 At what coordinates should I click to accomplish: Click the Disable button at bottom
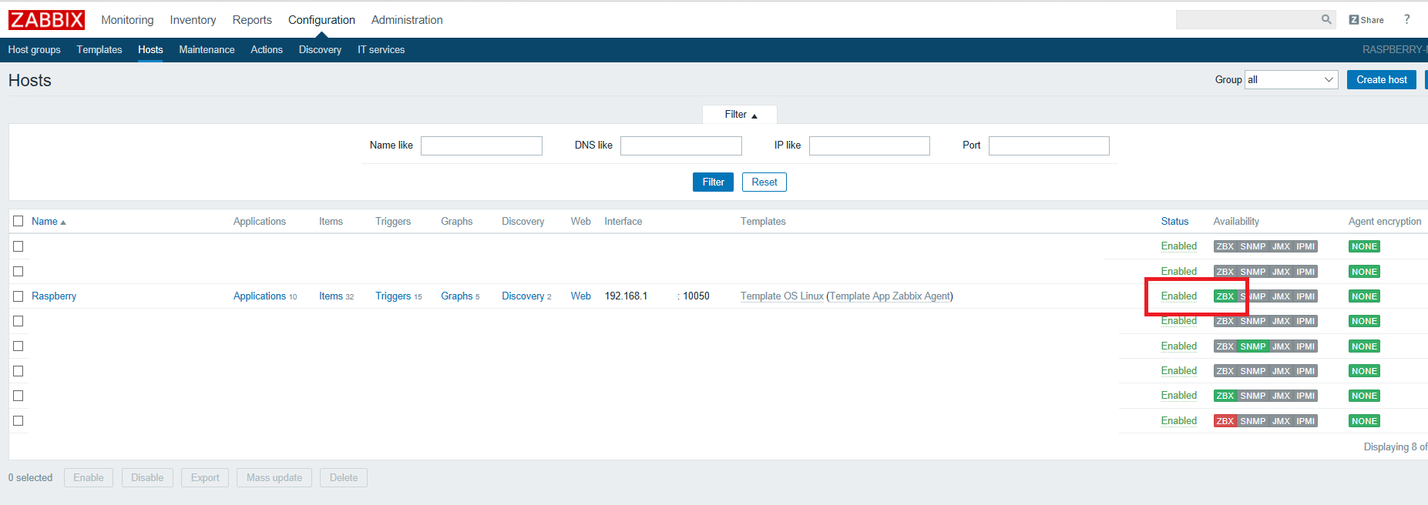tap(147, 478)
